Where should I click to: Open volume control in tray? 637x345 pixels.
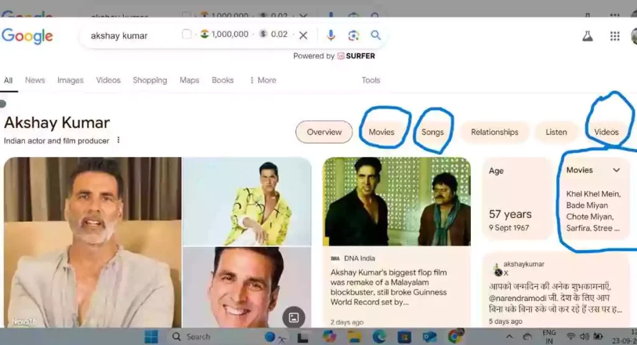(x=584, y=336)
